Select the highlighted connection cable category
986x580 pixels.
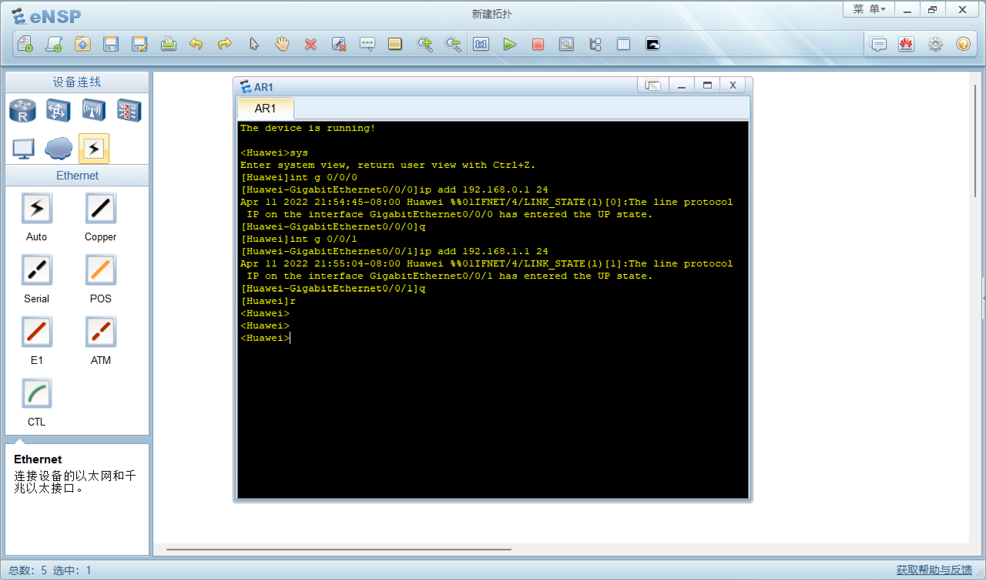coord(94,149)
